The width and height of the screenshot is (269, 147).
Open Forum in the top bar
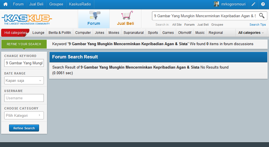[18, 4]
